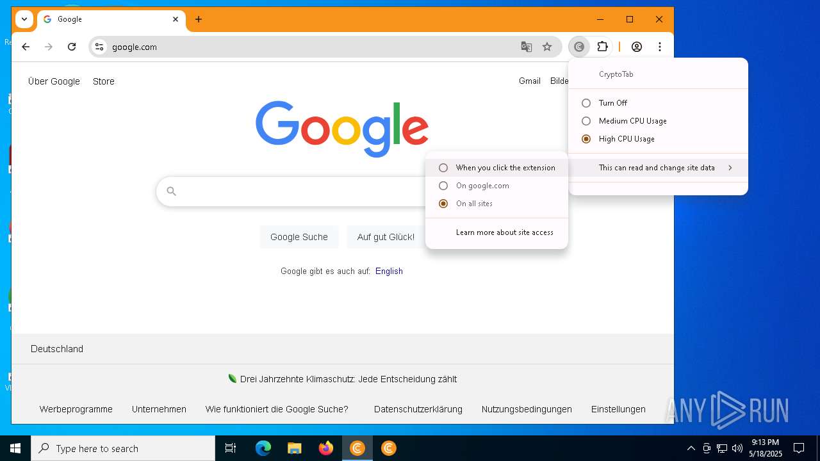Open the Extensions puzzle icon
This screenshot has width=820, height=461.
click(602, 47)
